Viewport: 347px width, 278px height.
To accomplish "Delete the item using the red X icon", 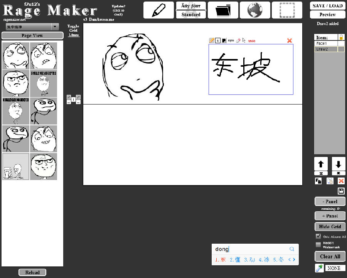I will pos(341,181).
